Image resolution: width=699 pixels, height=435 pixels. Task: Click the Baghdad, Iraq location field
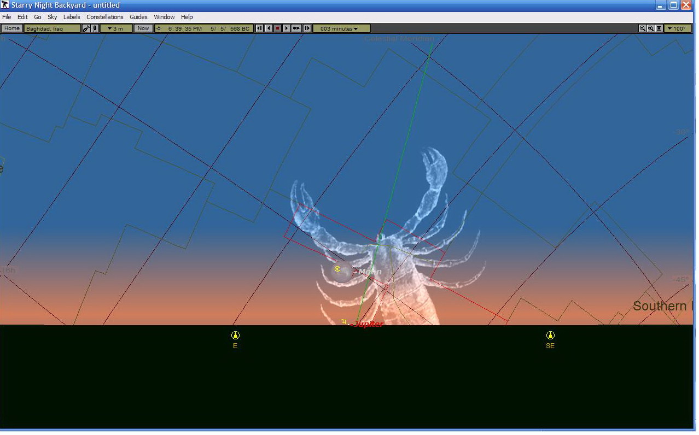click(x=52, y=28)
